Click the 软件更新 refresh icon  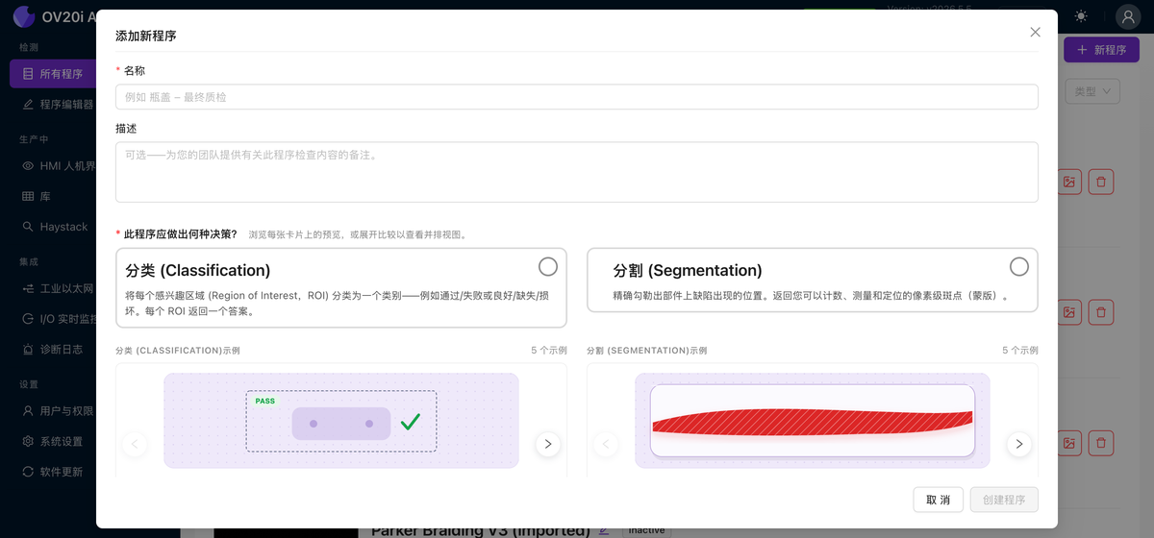(28, 472)
